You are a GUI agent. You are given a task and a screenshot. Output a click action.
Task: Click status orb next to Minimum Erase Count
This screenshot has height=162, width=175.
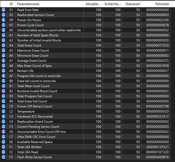pyautogui.click(x=3, y=55)
